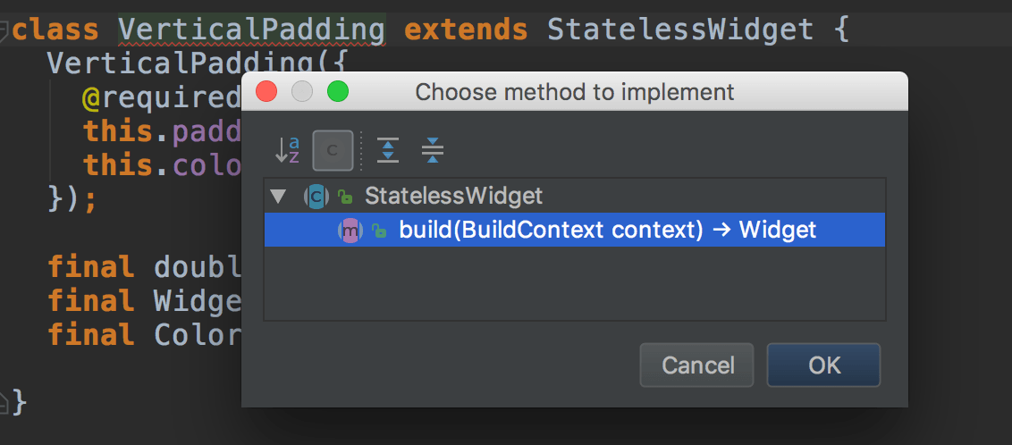Click the closing brace fold marker in gutter
Viewport: 1012px width, 445px height.
4,402
